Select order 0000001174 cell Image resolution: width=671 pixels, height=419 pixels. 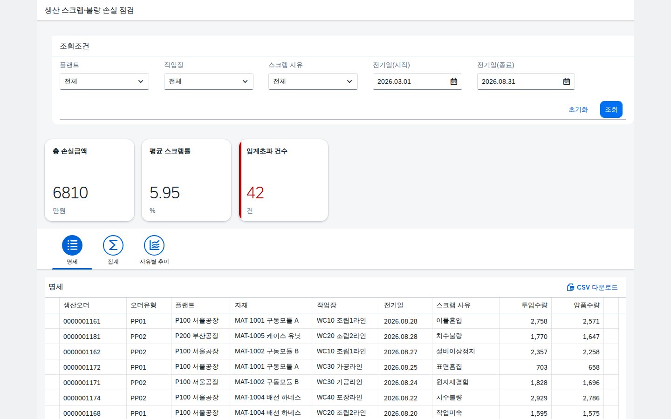pyautogui.click(x=93, y=398)
